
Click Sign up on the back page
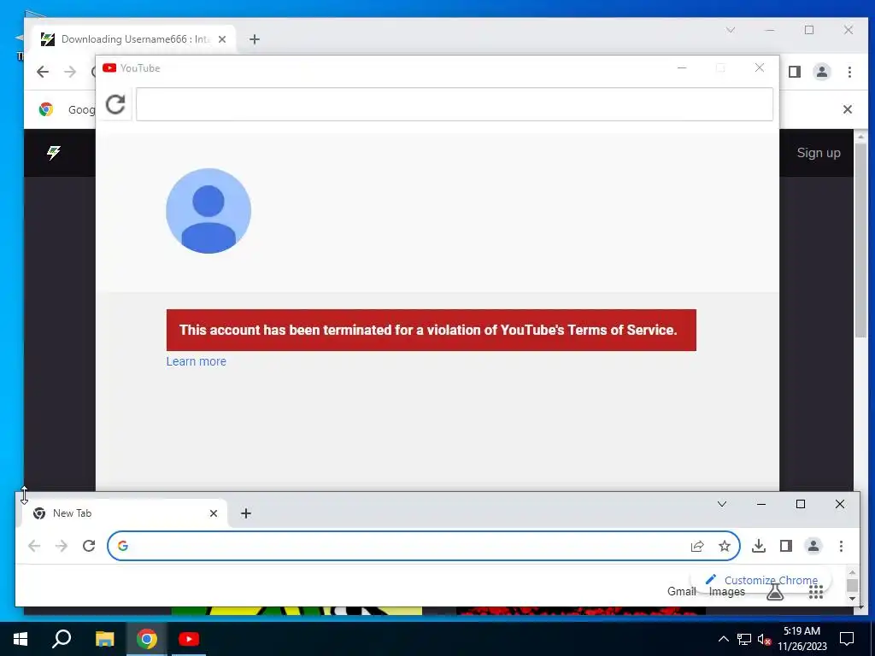tap(818, 153)
